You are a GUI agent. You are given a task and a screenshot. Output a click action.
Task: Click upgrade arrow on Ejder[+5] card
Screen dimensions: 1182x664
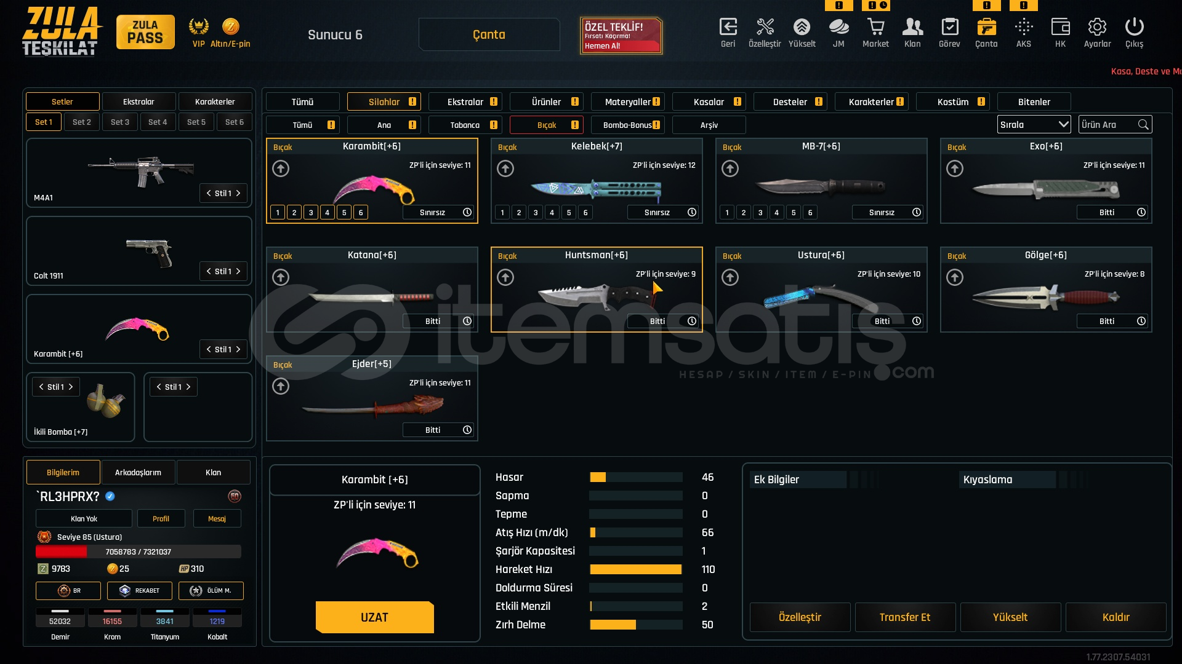pos(281,386)
